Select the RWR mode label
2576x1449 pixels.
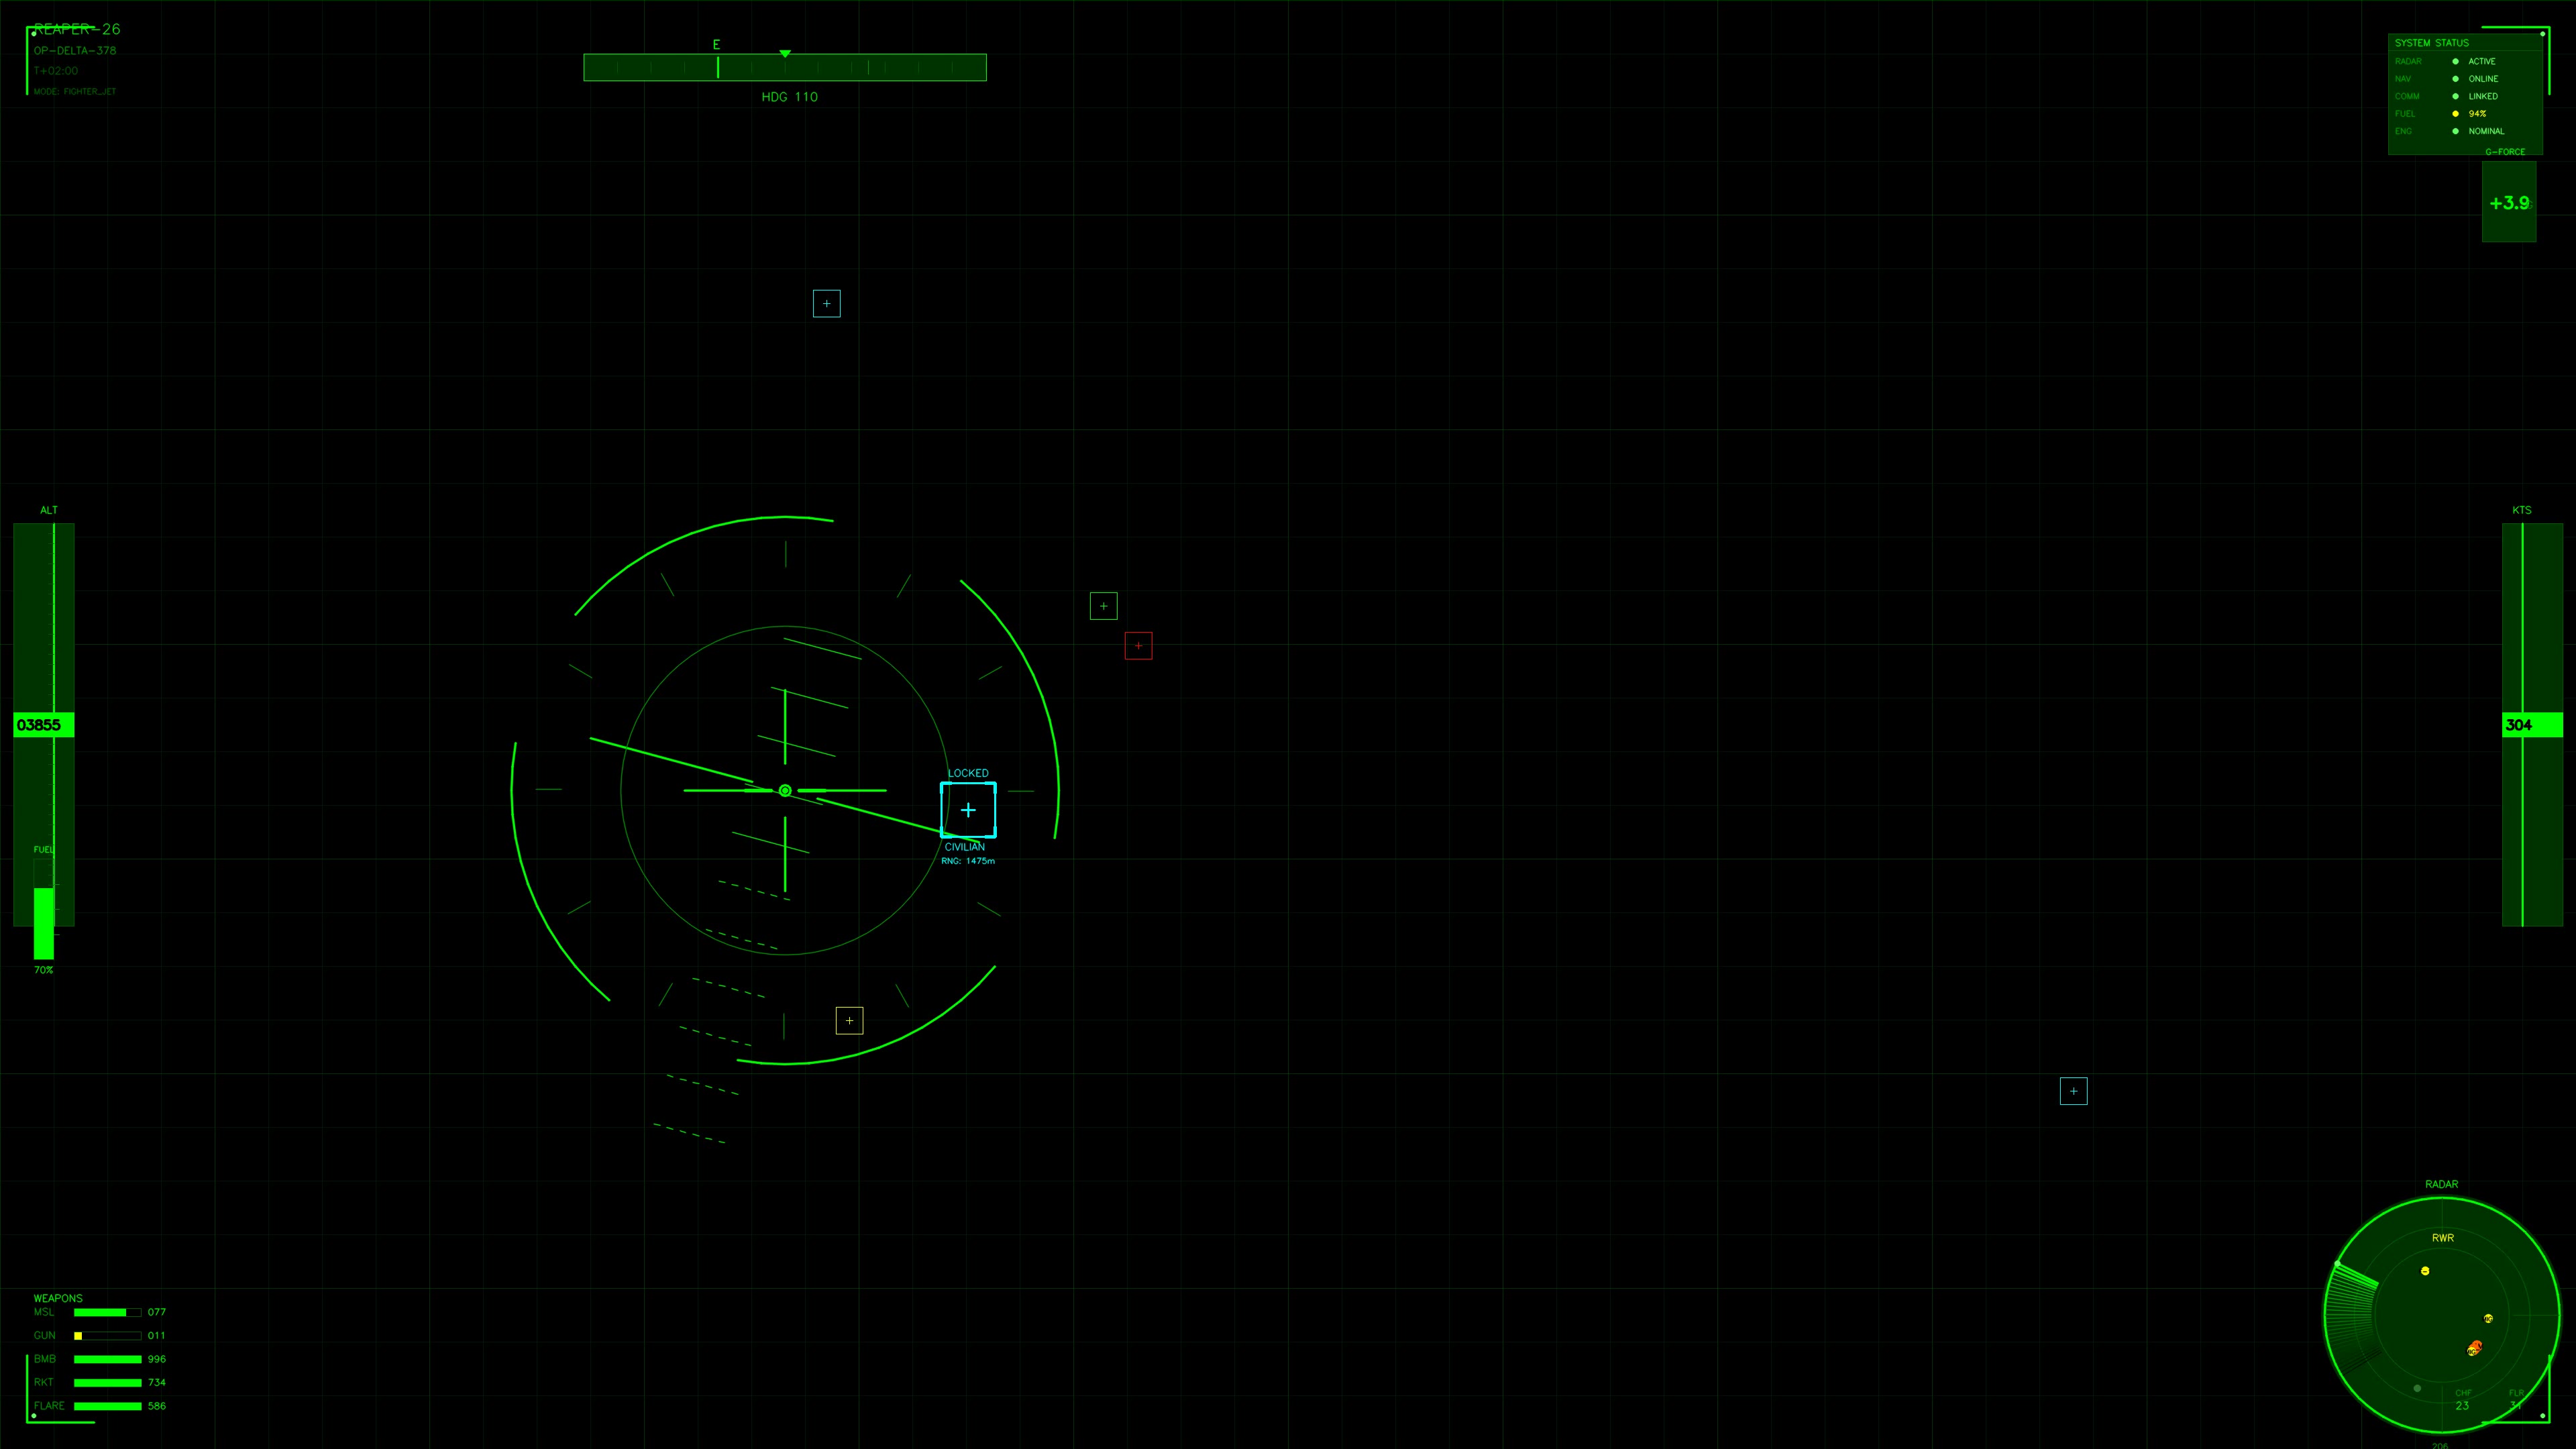tap(2444, 1237)
